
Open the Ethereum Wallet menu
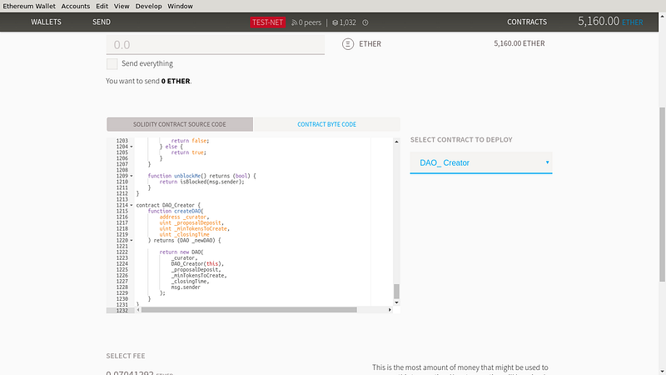[29, 6]
